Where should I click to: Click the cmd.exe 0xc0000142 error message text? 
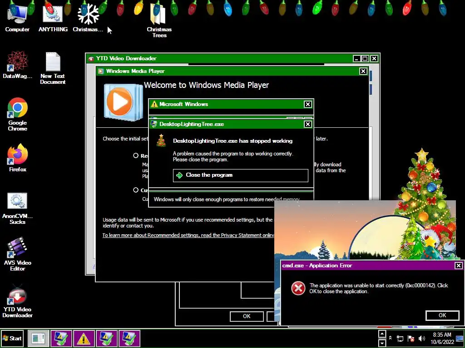tap(379, 288)
